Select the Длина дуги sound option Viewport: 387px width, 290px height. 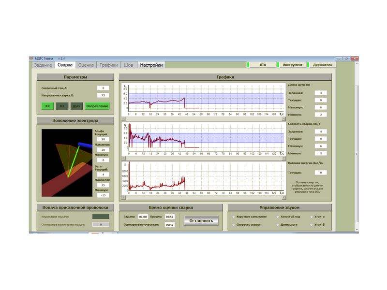pos(278,225)
